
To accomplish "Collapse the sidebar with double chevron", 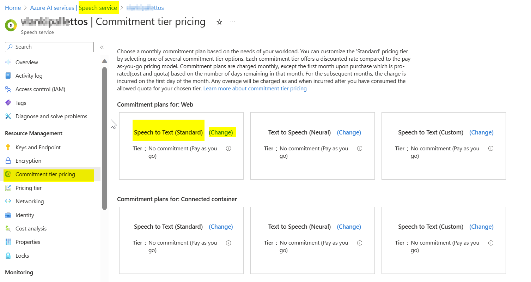I will [x=102, y=47].
